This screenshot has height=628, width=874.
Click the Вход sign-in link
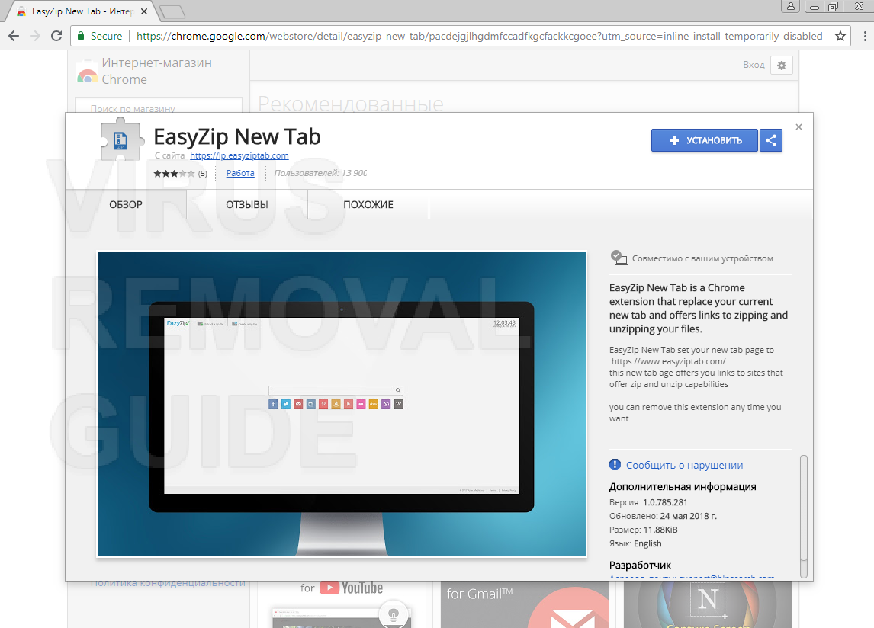click(x=754, y=66)
